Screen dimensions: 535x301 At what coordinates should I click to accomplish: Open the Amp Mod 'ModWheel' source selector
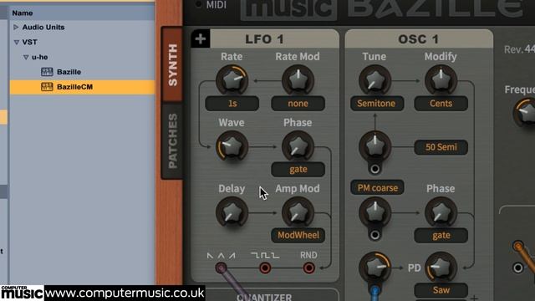(x=298, y=235)
